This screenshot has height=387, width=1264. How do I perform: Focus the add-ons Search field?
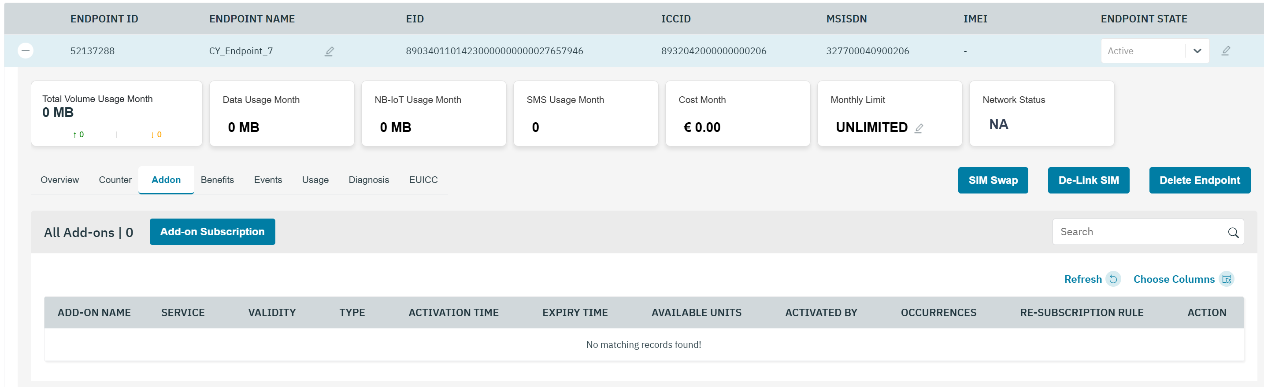pos(1138,232)
